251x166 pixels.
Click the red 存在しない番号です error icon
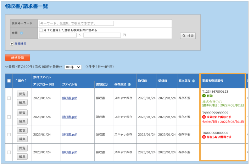[204, 137]
